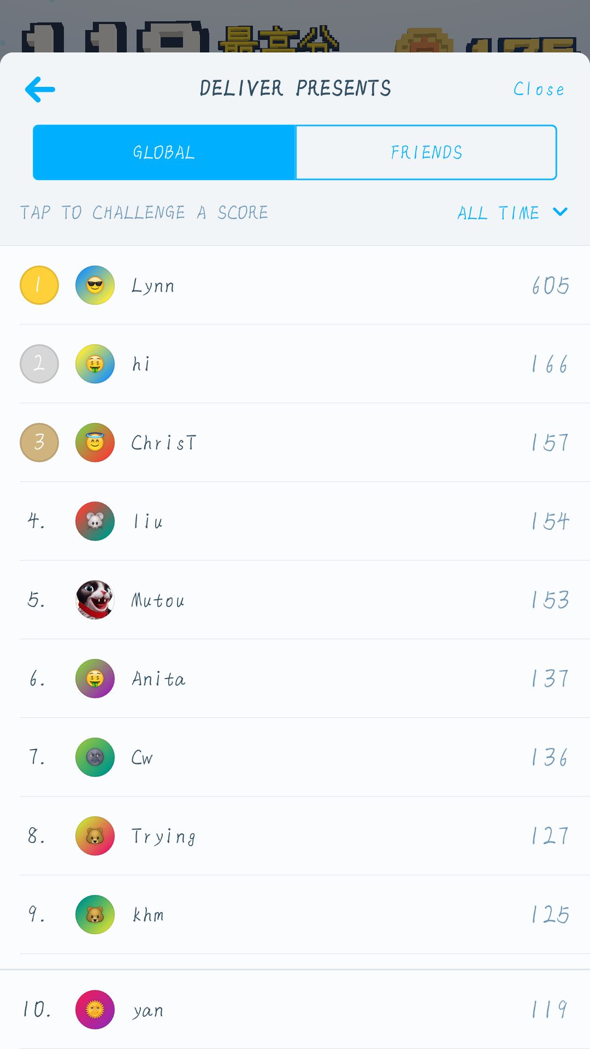590x1049 pixels.
Task: Tap yan's sun emoji avatar
Action: point(95,1010)
